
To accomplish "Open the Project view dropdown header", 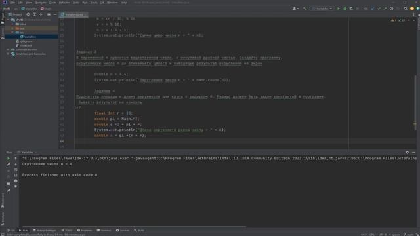I will [15, 14].
